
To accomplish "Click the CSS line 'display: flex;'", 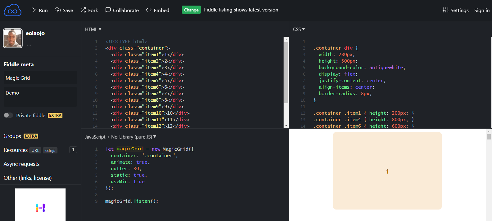I will tap(338, 74).
